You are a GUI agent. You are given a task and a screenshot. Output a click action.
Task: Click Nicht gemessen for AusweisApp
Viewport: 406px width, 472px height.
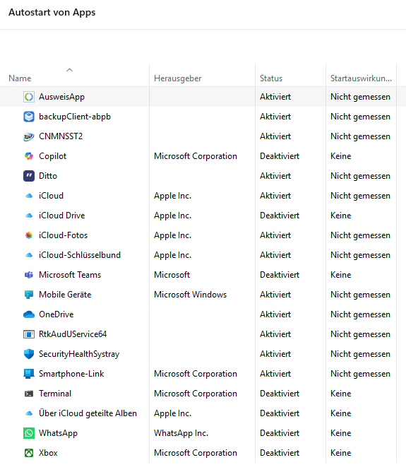coord(360,97)
